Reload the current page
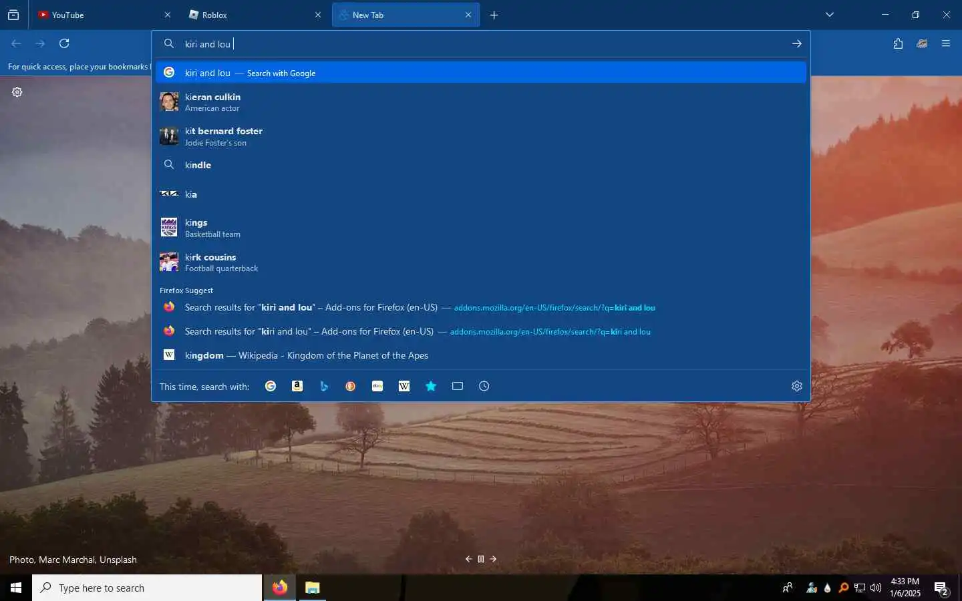Viewport: 962px width, 601px height. pyautogui.click(x=64, y=43)
